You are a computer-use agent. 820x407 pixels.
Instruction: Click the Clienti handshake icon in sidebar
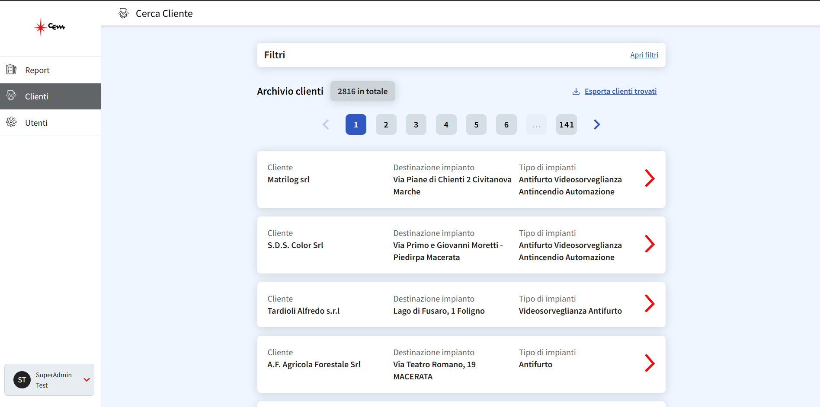coord(11,96)
